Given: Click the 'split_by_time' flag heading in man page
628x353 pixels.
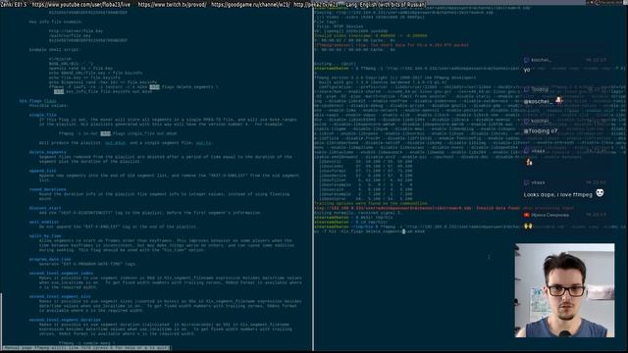Looking at the screenshot, I should (45, 235).
